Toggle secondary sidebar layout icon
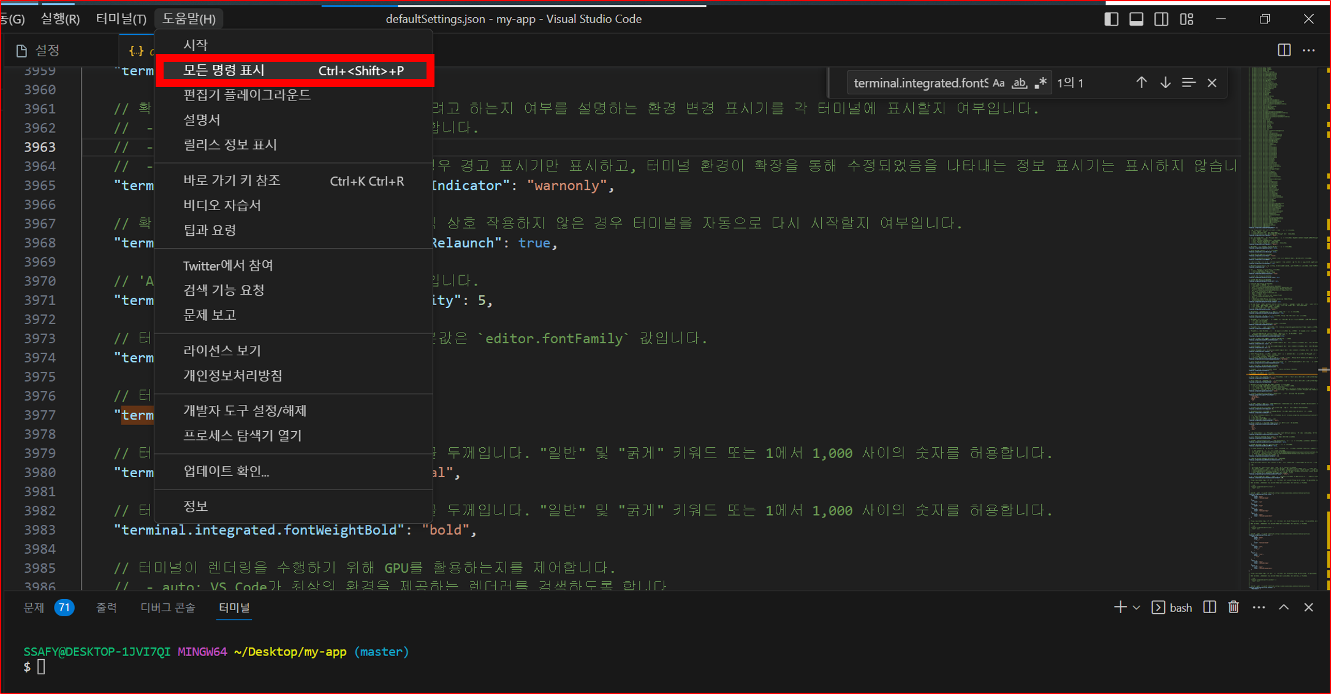Viewport: 1331px width, 694px height. pos(1161,19)
